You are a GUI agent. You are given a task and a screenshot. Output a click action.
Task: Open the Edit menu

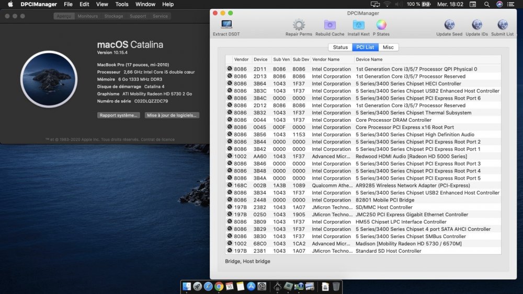click(x=84, y=4)
